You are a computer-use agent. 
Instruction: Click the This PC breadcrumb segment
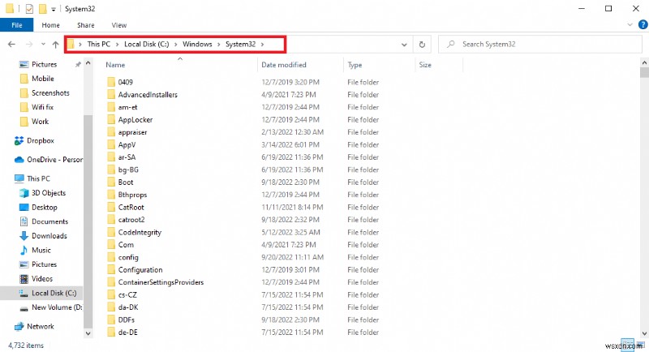coord(99,45)
